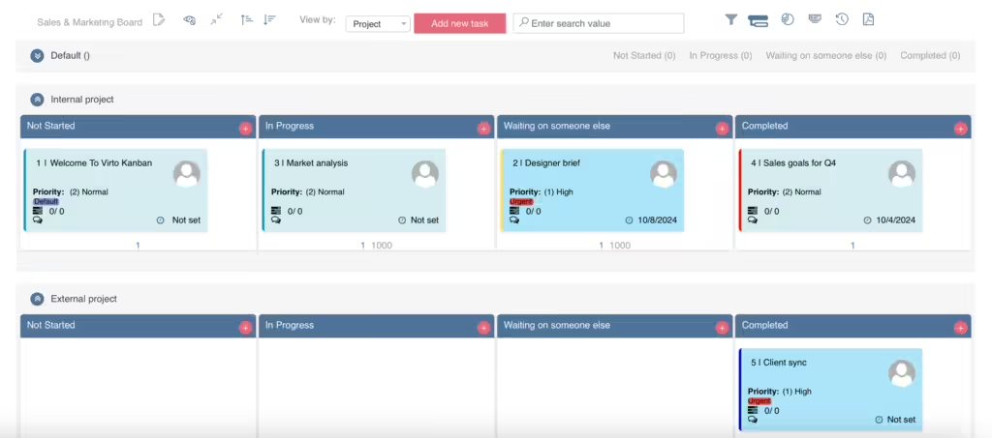
Task: Click the assignee avatar on Client sync card
Action: click(x=902, y=373)
